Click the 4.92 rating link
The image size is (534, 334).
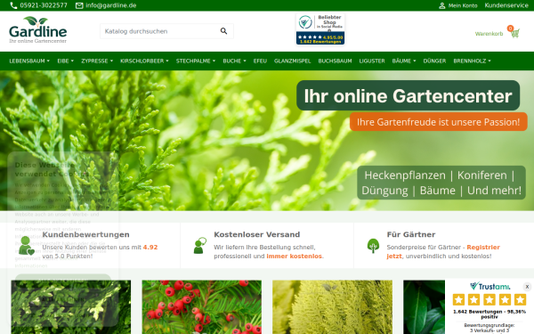pyautogui.click(x=150, y=247)
